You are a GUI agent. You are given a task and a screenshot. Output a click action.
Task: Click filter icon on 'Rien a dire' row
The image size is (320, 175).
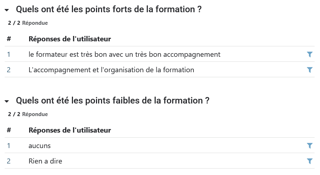point(310,161)
